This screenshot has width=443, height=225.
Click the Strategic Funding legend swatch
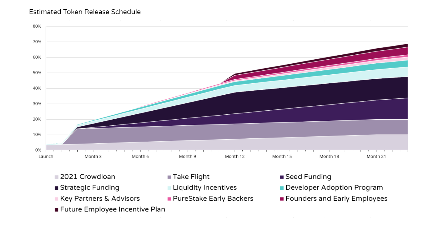pyautogui.click(x=56, y=188)
